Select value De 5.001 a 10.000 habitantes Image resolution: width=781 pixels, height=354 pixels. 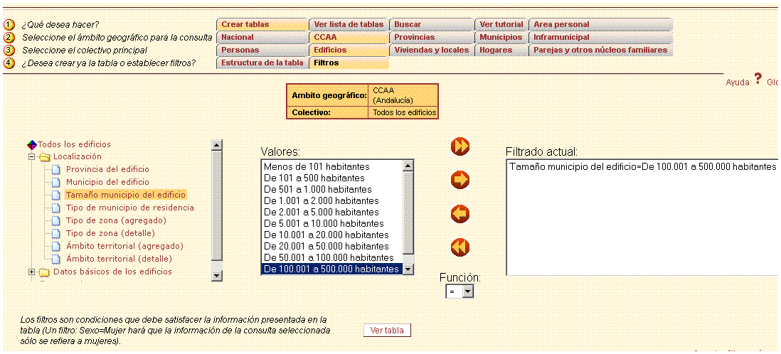(331, 223)
